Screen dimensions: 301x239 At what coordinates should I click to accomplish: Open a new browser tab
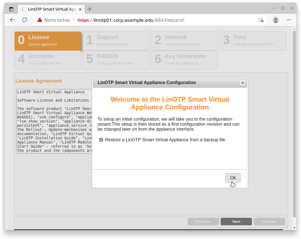[x=90, y=9]
